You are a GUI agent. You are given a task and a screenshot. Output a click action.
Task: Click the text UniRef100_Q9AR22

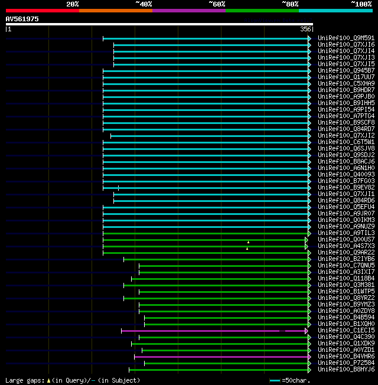[x=346, y=252]
